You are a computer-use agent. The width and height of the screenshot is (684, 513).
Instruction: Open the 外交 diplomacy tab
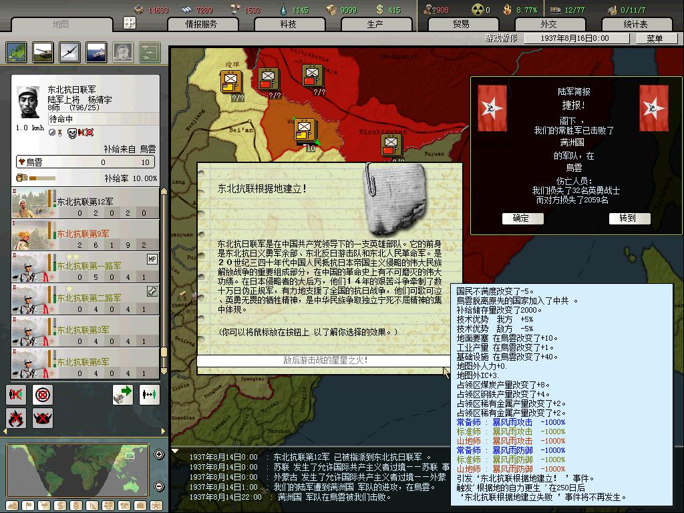click(549, 25)
